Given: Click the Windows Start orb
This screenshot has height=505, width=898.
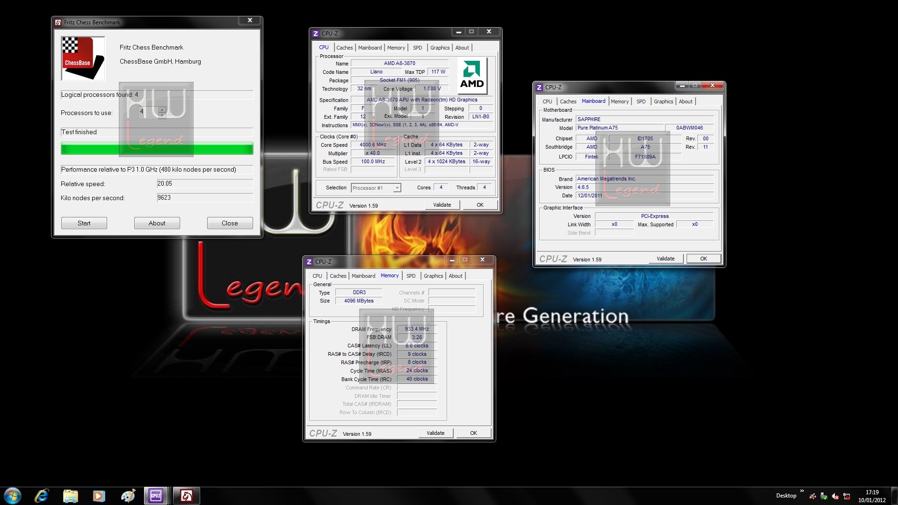Looking at the screenshot, I should pyautogui.click(x=13, y=496).
